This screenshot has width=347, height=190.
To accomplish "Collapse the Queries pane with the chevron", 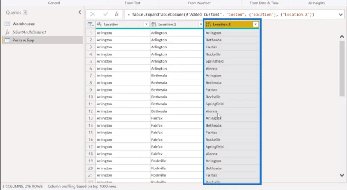I will pyautogui.click(x=80, y=13).
